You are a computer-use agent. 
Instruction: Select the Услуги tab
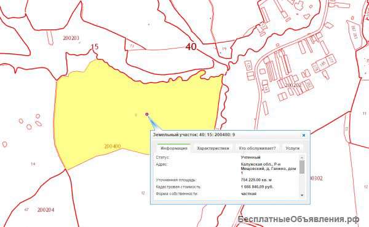click(x=292, y=148)
